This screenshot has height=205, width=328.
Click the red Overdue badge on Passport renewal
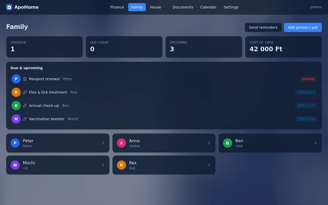tap(308, 79)
